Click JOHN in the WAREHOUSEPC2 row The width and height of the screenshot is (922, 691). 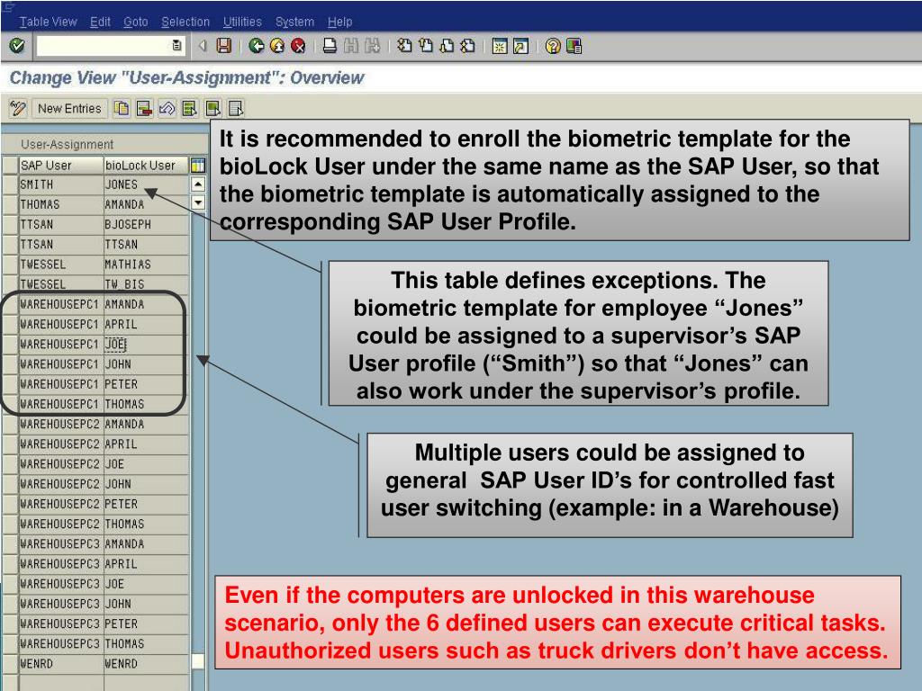[x=146, y=484]
